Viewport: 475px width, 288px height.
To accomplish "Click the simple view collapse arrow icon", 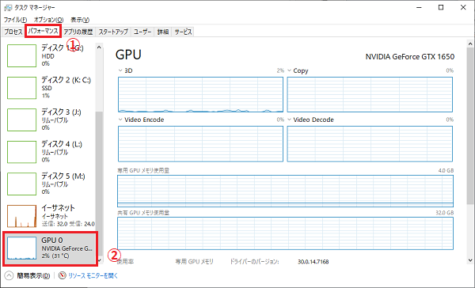I will pos(9,275).
